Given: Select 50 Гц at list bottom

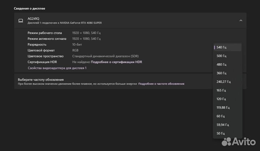Looking at the screenshot, I should point(227,134).
